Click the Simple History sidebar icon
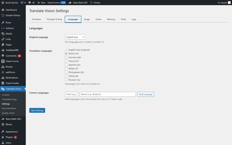Screen dimensions: 232x145 (3, 15)
